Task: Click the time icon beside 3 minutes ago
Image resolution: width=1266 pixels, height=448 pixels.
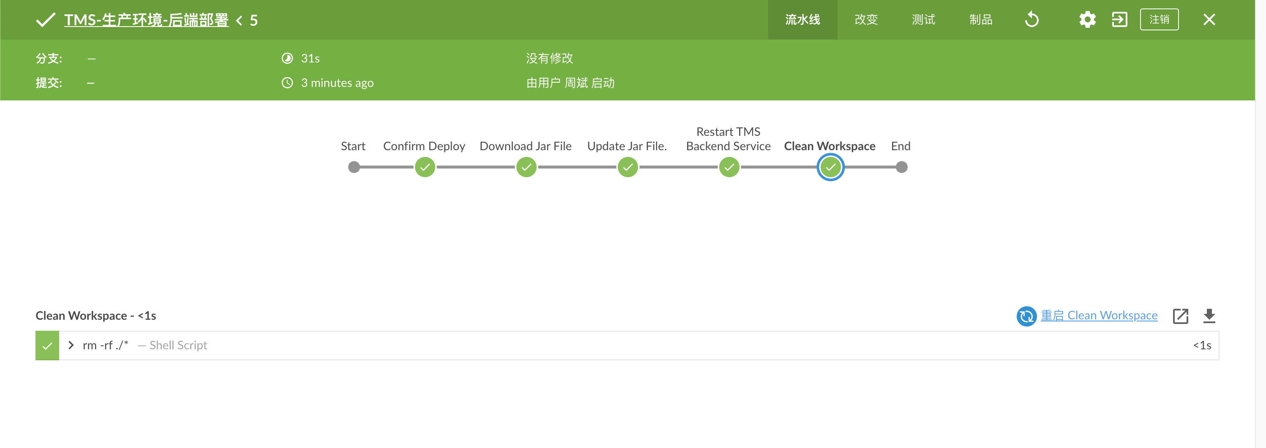Action: [x=287, y=83]
